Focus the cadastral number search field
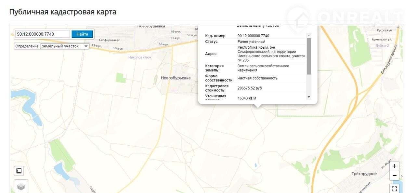This screenshot has width=416, height=193. 43,34
